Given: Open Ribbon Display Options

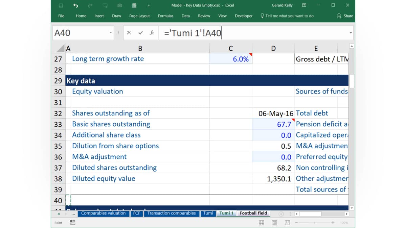Looking at the screenshot, I should 304,5.
